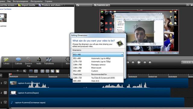The width and height of the screenshot is (193, 109).
Task: Open the Инструменты menu
Action: click(x=36, y=1)
